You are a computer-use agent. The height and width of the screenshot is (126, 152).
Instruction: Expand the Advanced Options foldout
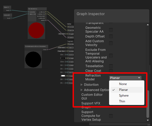point(81,90)
